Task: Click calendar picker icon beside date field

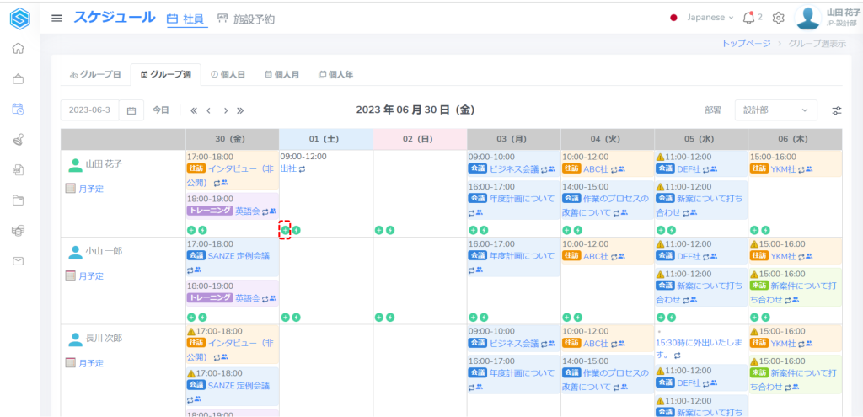Action: pyautogui.click(x=131, y=110)
